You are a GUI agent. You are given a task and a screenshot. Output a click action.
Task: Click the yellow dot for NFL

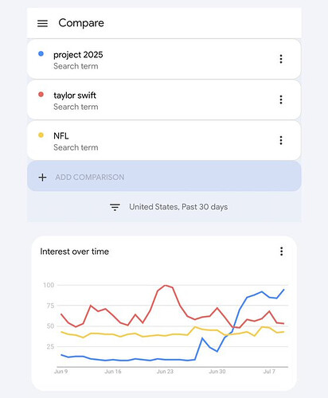click(41, 135)
